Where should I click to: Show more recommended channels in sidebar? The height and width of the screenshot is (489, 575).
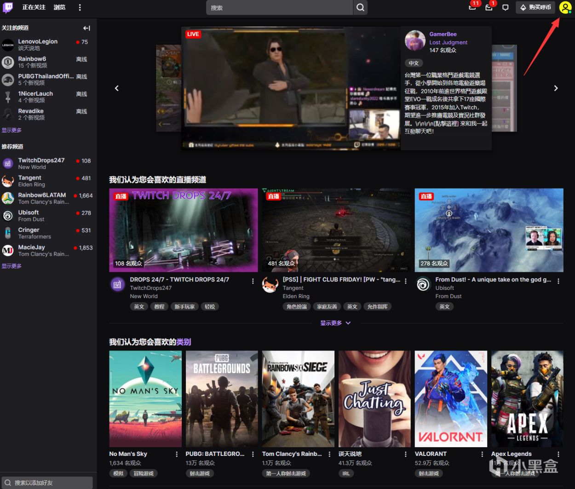[x=11, y=266]
